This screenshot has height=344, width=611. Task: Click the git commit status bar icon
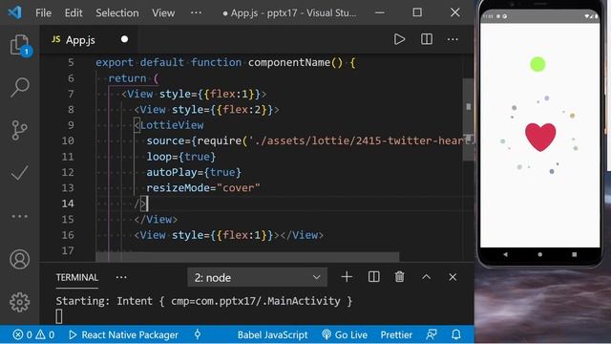coord(198,334)
